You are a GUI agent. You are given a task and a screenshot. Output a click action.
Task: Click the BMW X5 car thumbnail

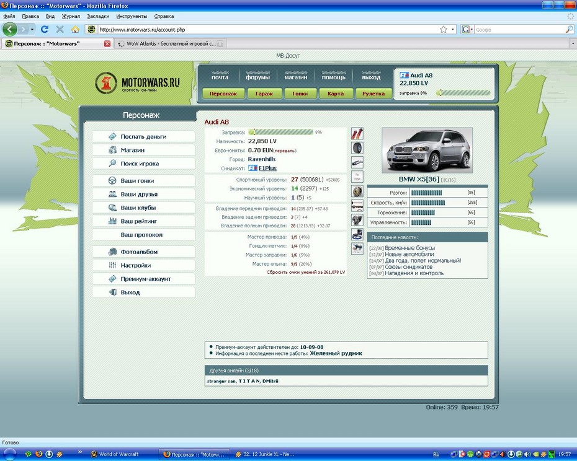point(427,150)
